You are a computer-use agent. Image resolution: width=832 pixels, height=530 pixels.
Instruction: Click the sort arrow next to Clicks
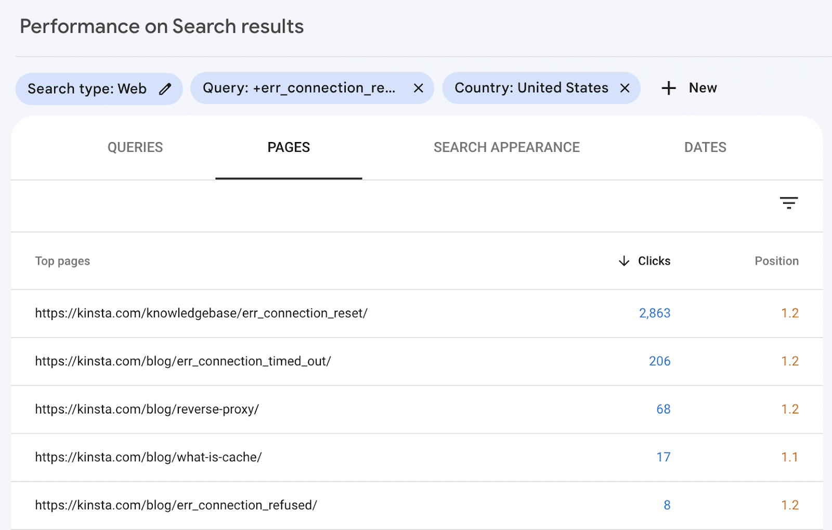(x=623, y=261)
